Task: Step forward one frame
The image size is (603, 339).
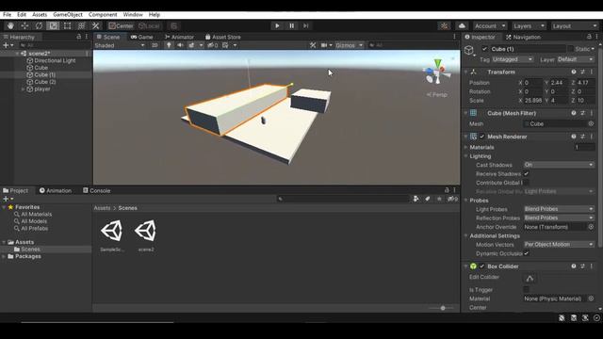Action: coord(305,25)
